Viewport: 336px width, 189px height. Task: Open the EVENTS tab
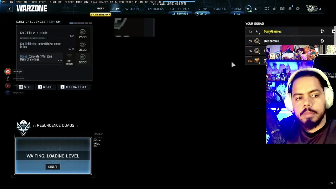coord(202,9)
